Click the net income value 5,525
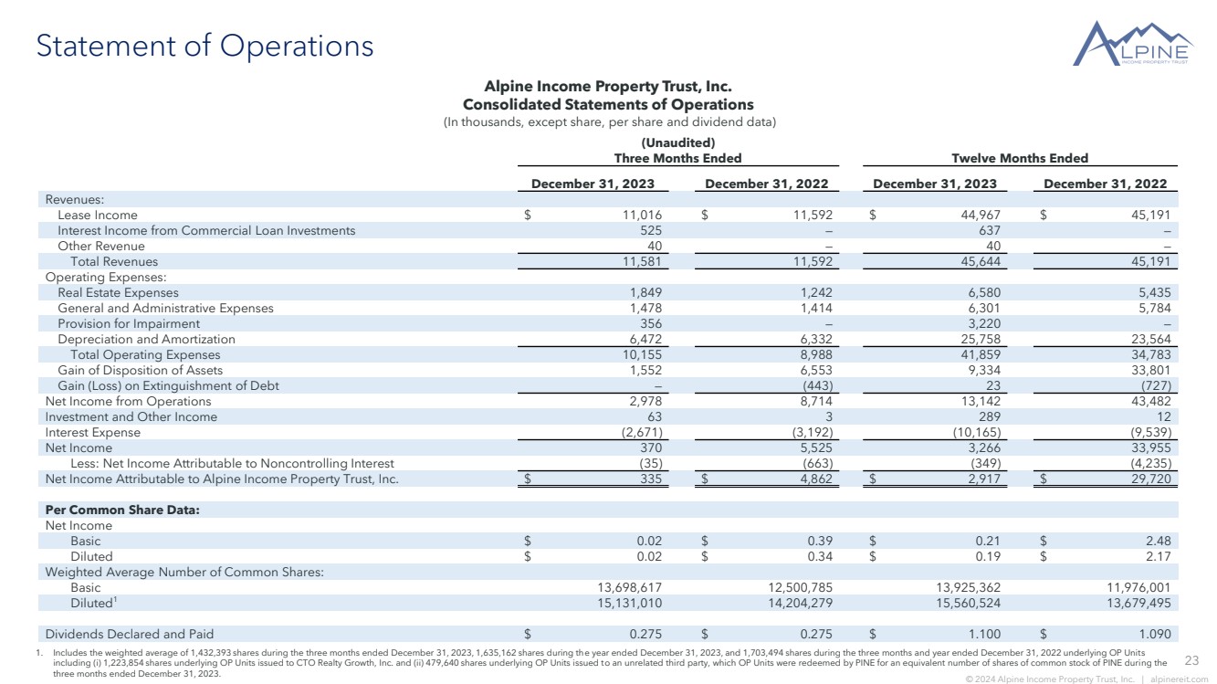Image resolution: width=1217 pixels, height=684 pixels. click(814, 447)
